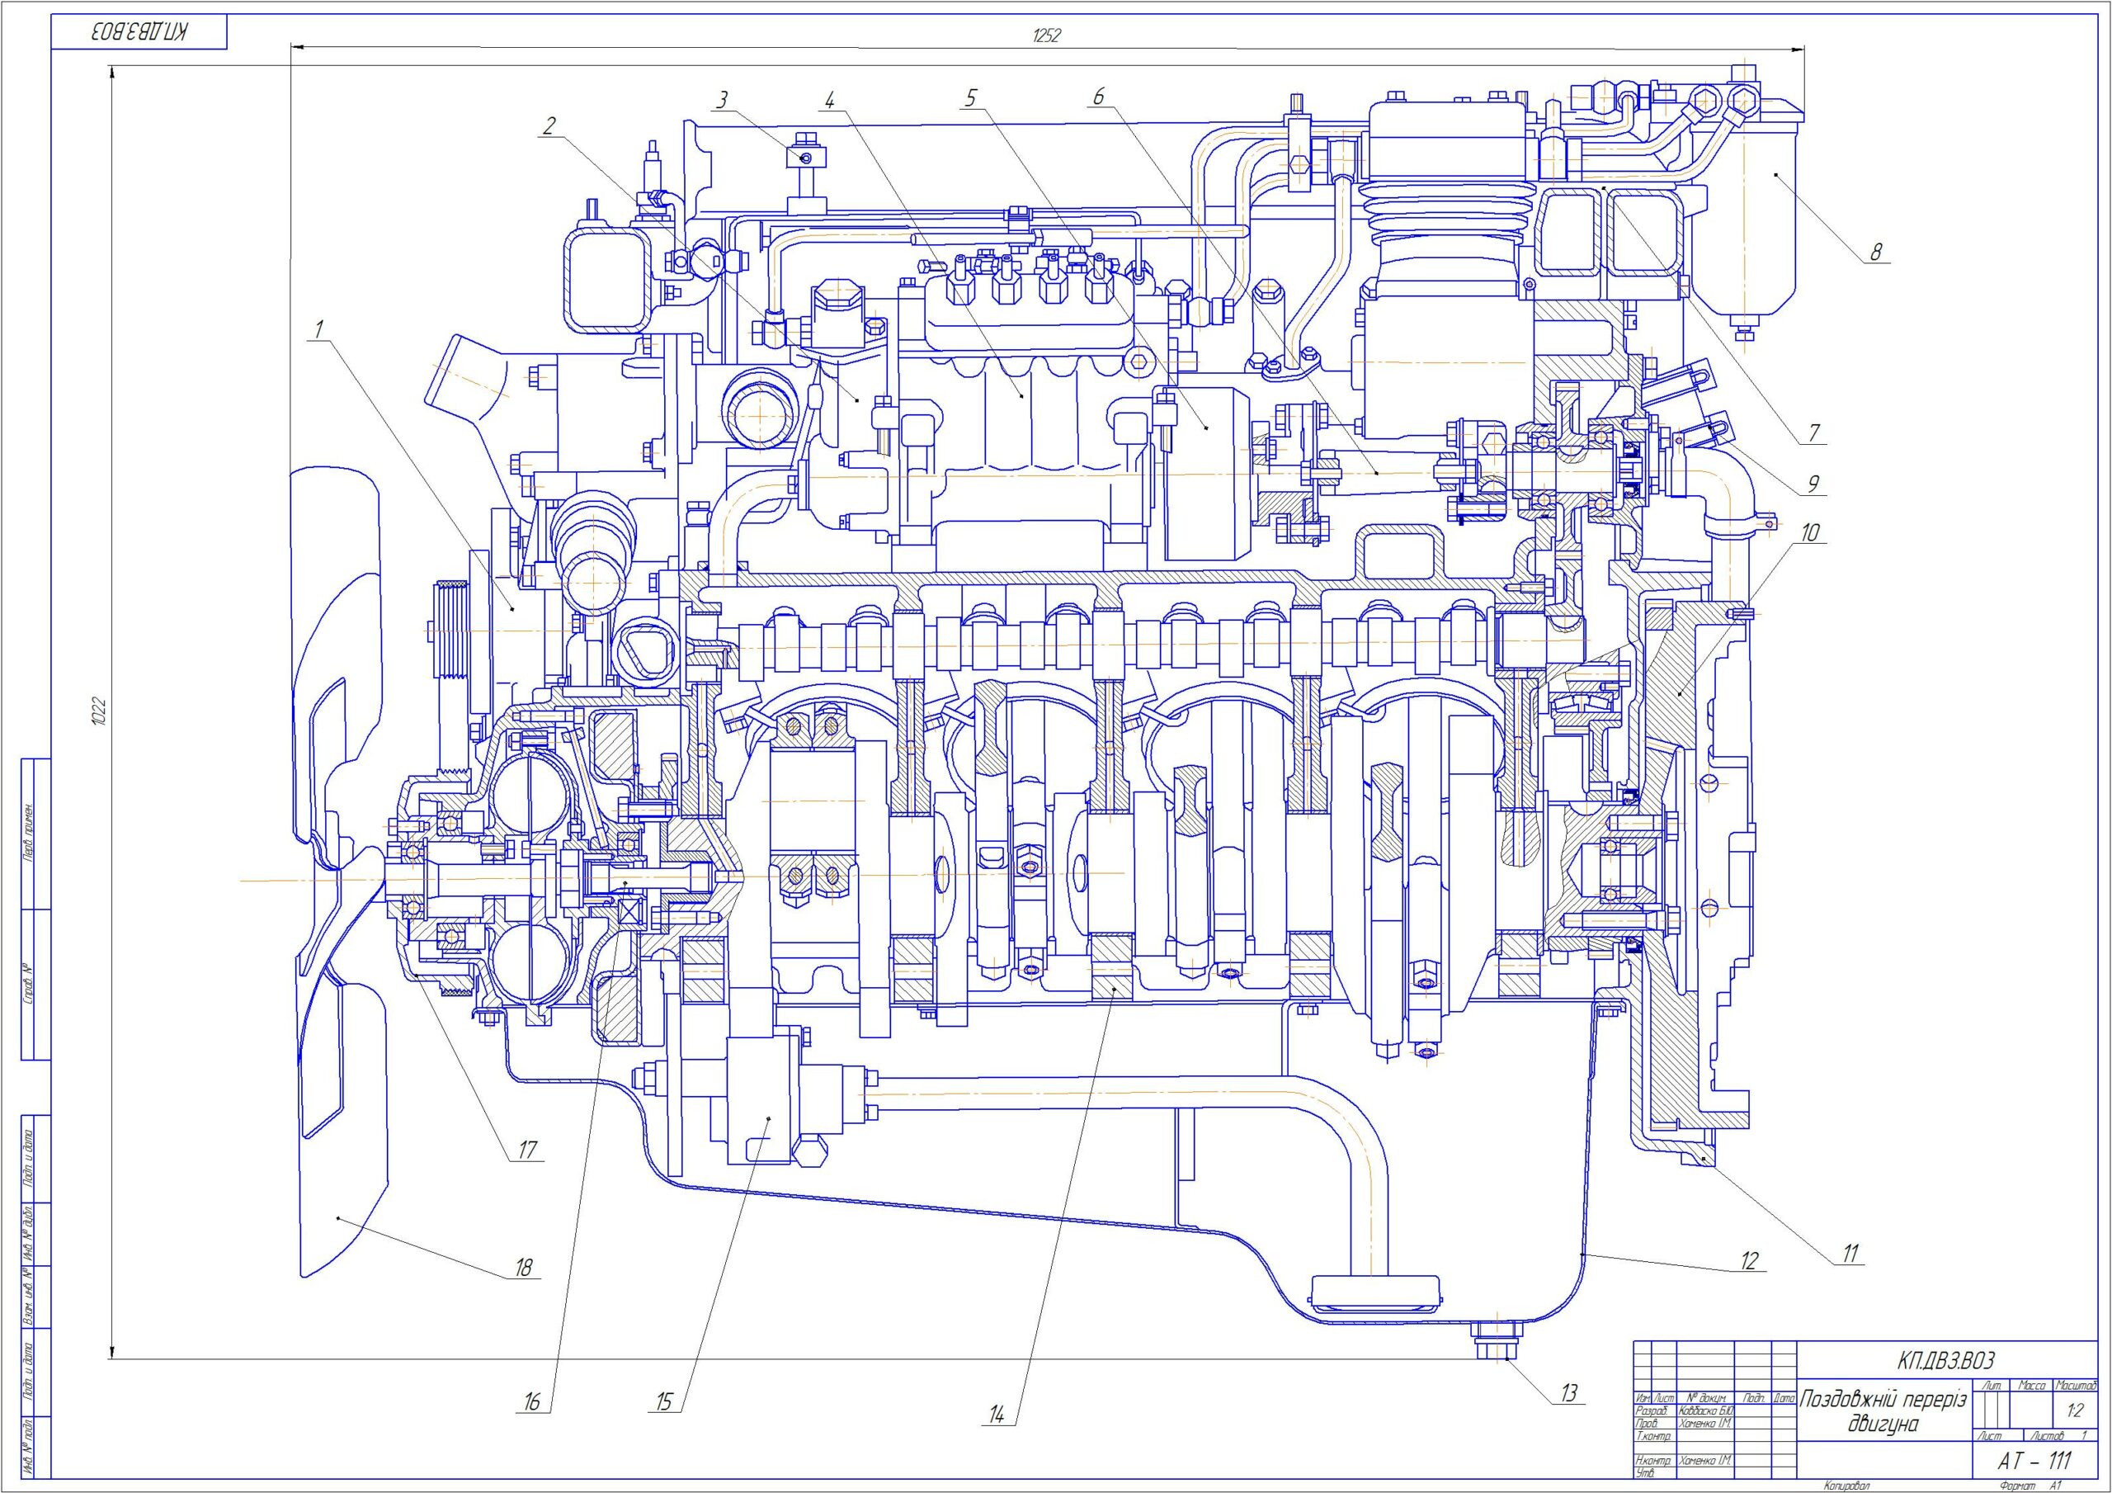
Task: Click callout number 11 label
Action: click(x=1850, y=1254)
